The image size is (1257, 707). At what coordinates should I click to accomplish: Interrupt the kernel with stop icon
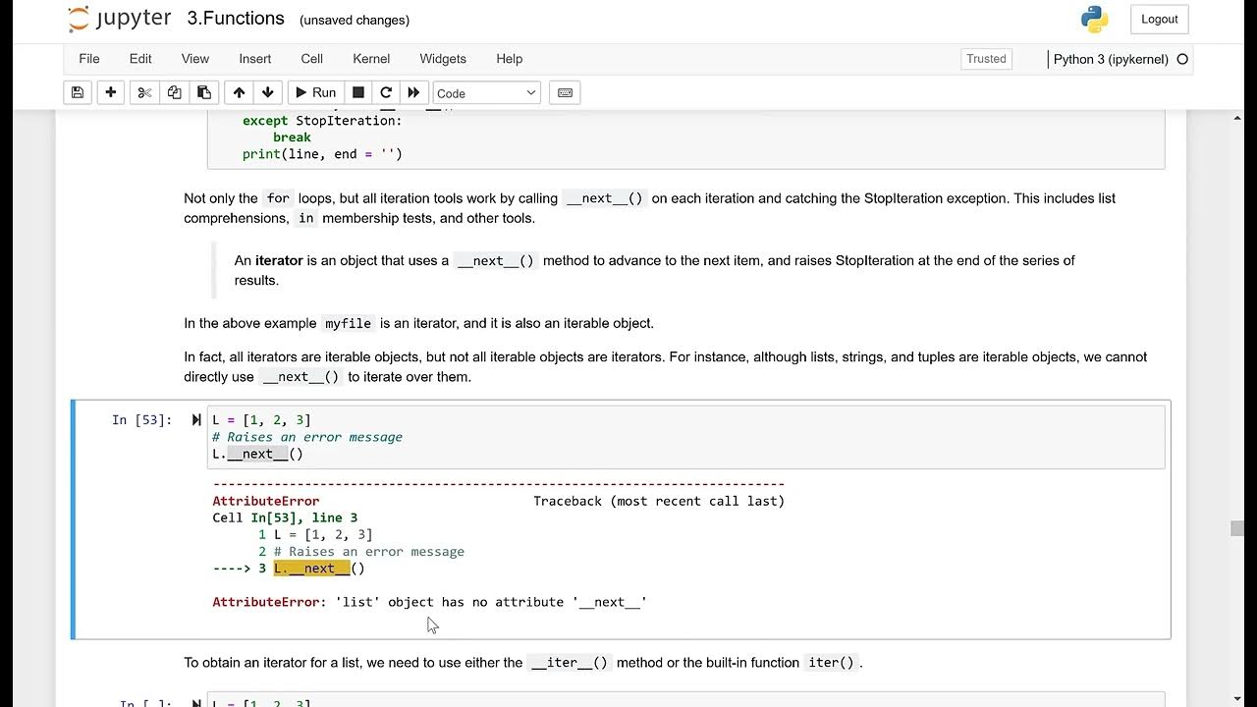[x=358, y=92]
